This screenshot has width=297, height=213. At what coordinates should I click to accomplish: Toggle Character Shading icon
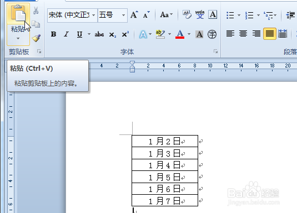point(199,34)
